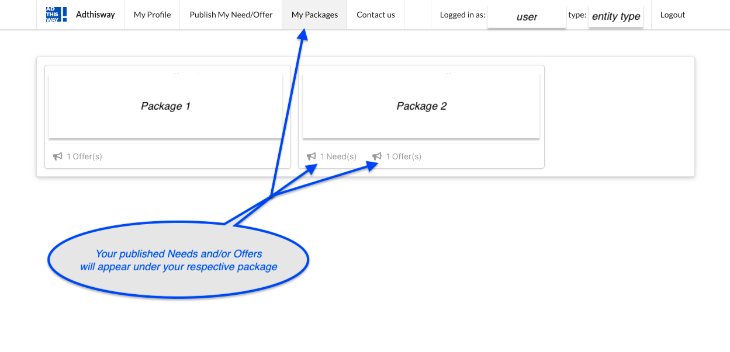Image resolution: width=730 pixels, height=352 pixels.
Task: View the 1 Offer(s) label under Package 1
Action: 84,156
